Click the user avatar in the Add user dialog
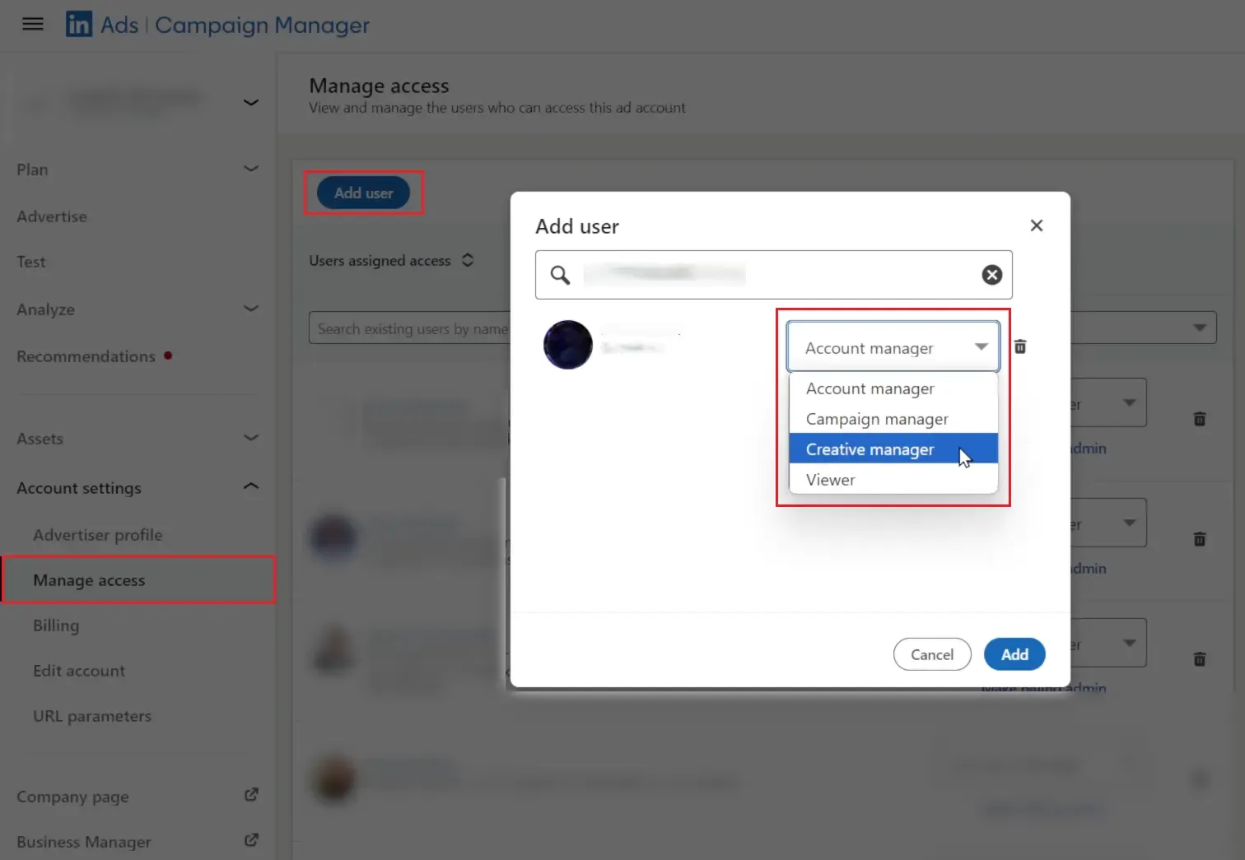This screenshot has height=860, width=1245. click(x=567, y=344)
